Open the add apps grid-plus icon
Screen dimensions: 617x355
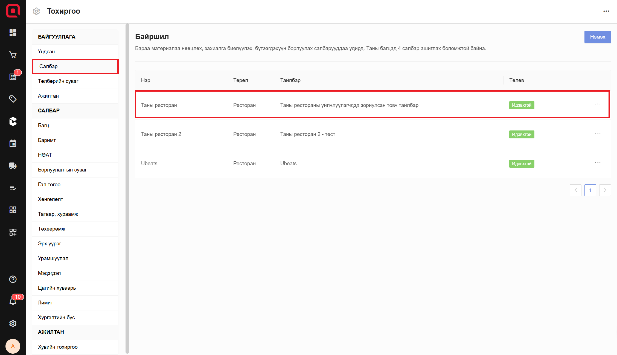point(13,232)
